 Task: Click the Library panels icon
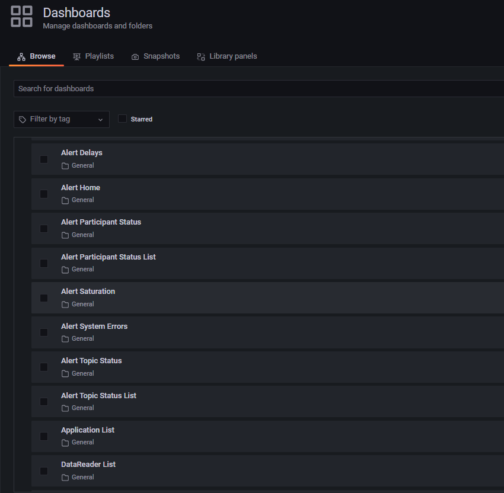click(x=200, y=56)
